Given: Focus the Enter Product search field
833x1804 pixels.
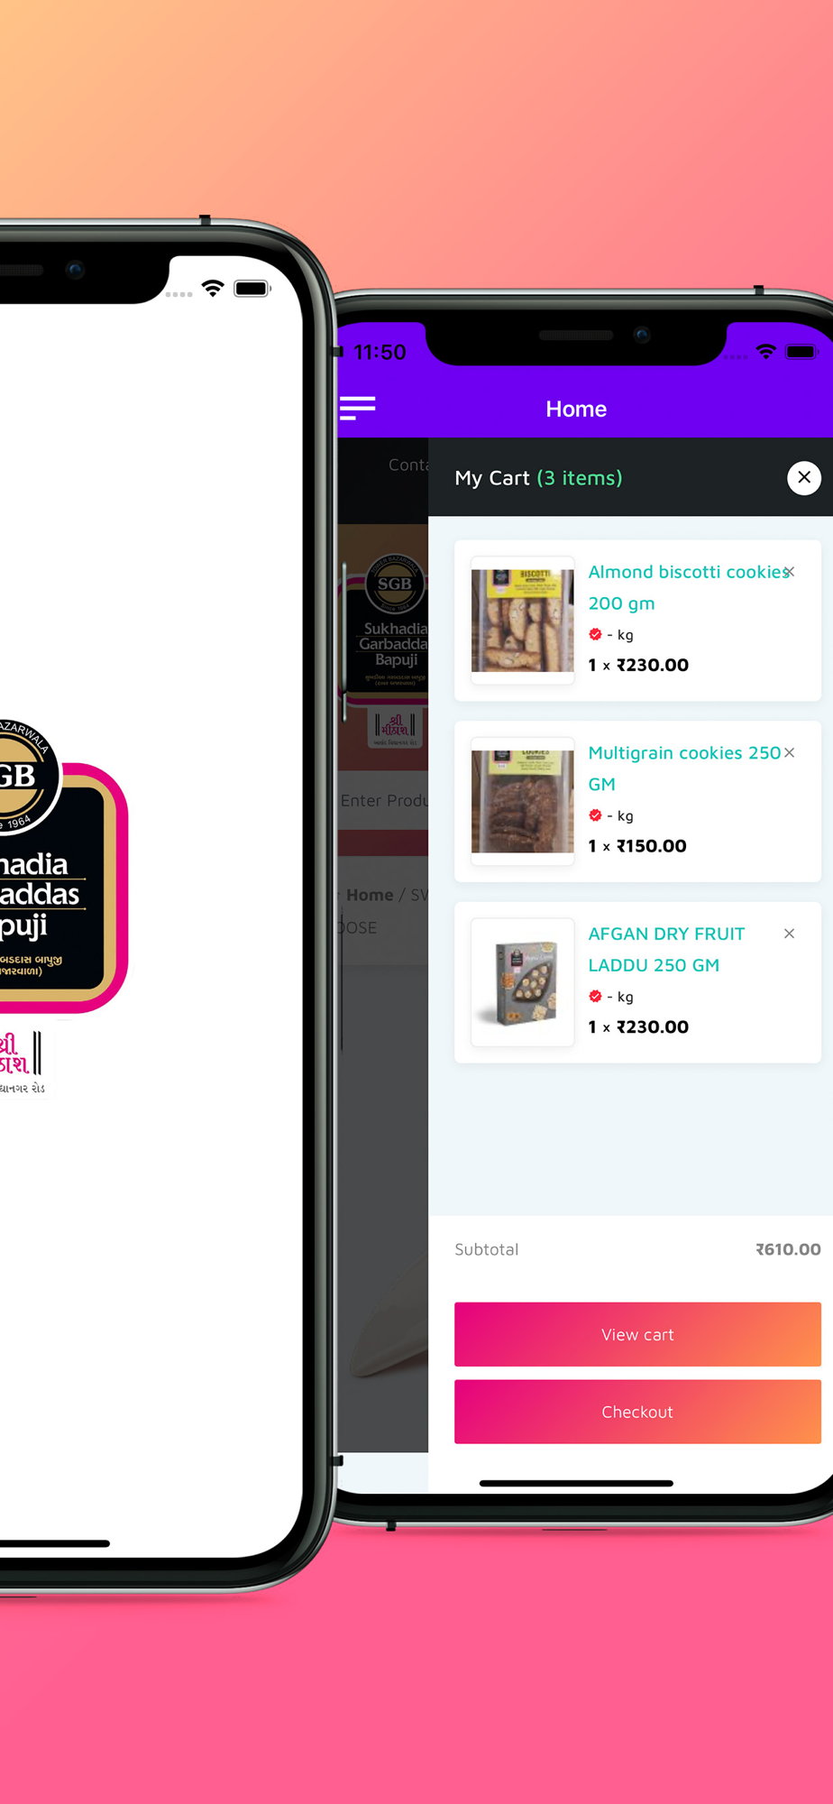Looking at the screenshot, I should pyautogui.click(x=383, y=800).
